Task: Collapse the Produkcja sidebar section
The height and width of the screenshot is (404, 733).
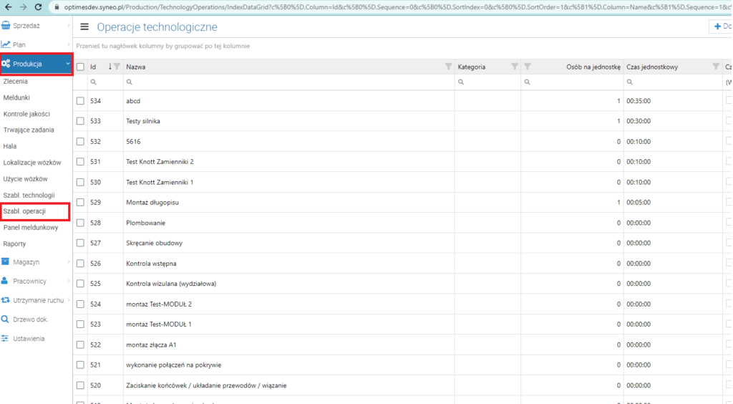Action: click(36, 64)
